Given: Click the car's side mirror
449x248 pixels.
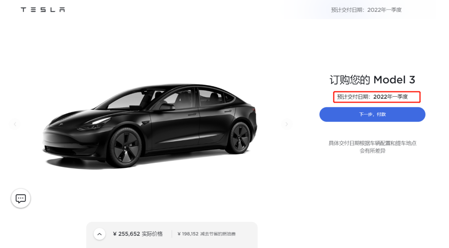Looking at the screenshot, I should 165,107.
